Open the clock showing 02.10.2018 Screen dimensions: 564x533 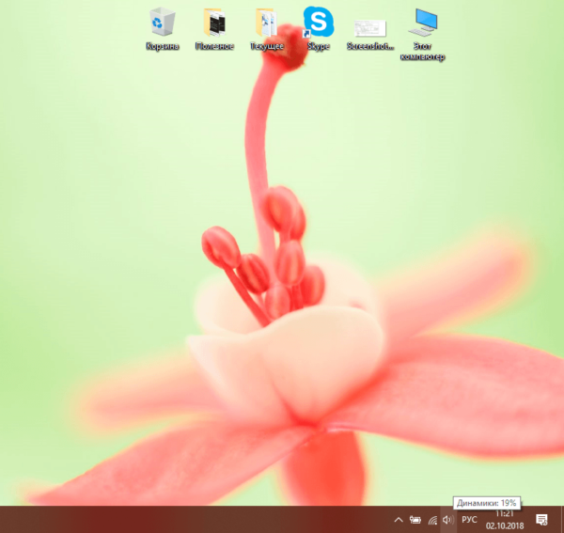pyautogui.click(x=504, y=520)
